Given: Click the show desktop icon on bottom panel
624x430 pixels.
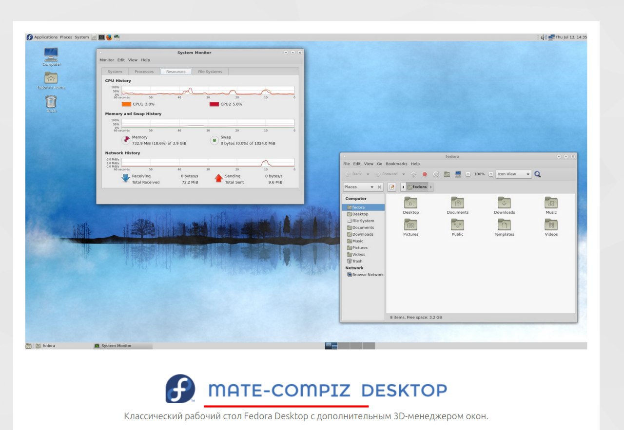Looking at the screenshot, I should coord(29,346).
